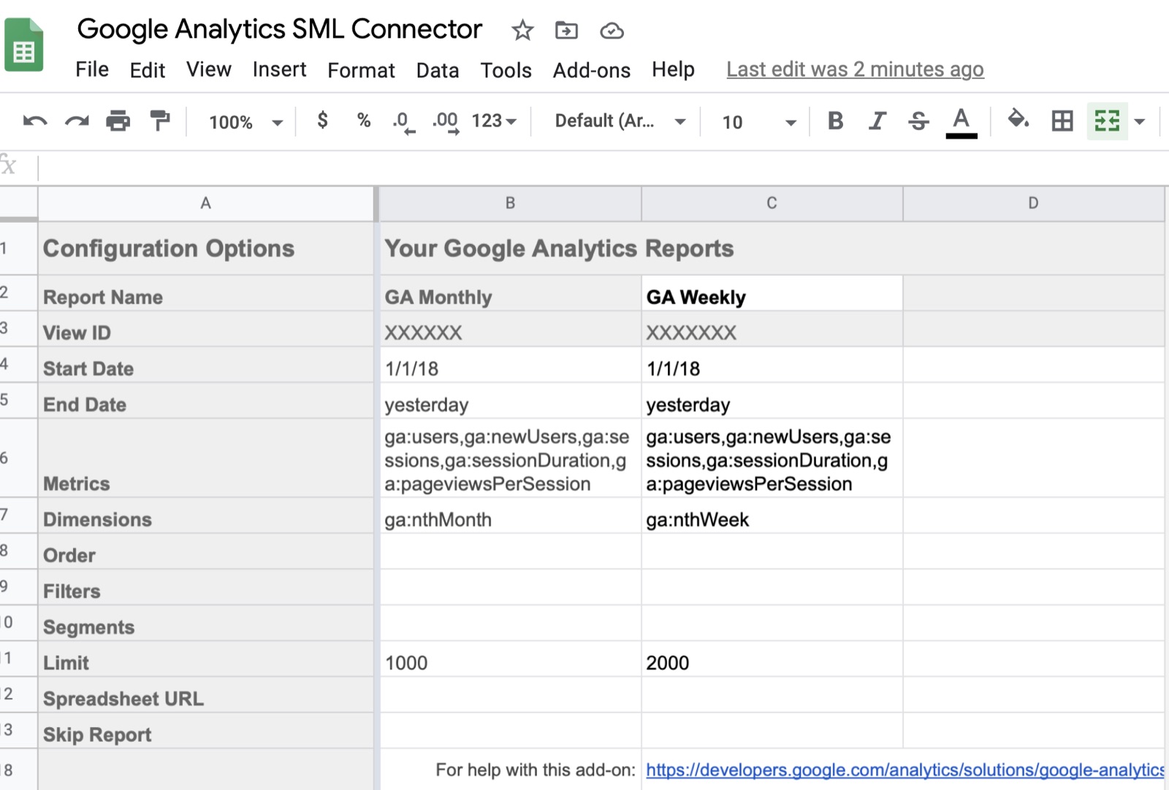Open the Tools menu
This screenshot has height=790, width=1169.
click(506, 70)
